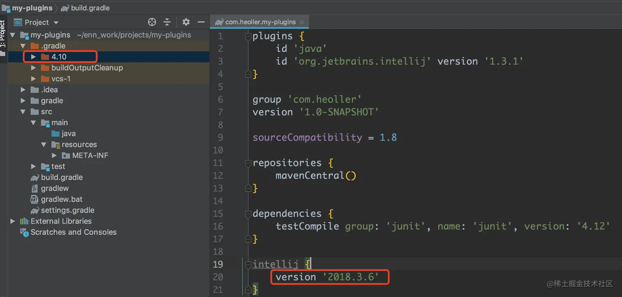Click the gradlew file icon
622x297 pixels.
pyautogui.click(x=35, y=188)
